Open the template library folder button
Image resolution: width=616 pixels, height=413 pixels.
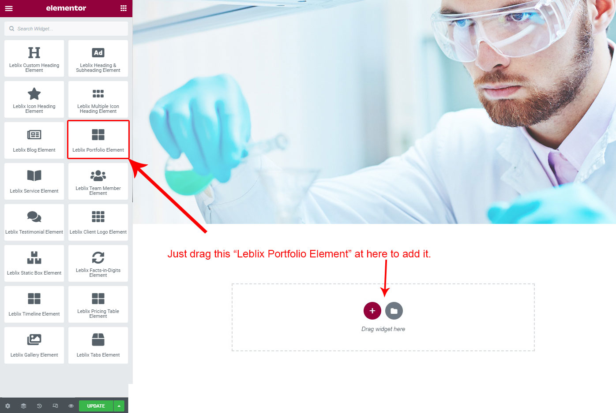click(x=394, y=311)
